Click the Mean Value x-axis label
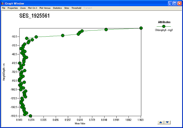Viewport: 183px width, 128px height. (x=80, y=124)
